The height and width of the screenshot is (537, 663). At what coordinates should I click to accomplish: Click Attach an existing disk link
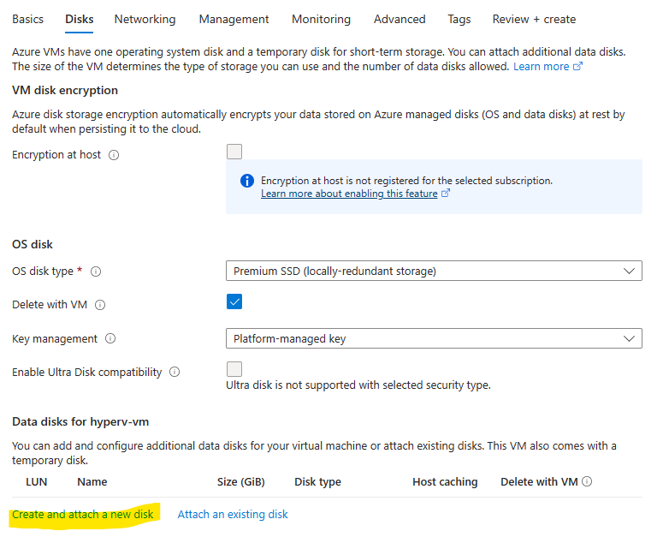[x=233, y=515]
